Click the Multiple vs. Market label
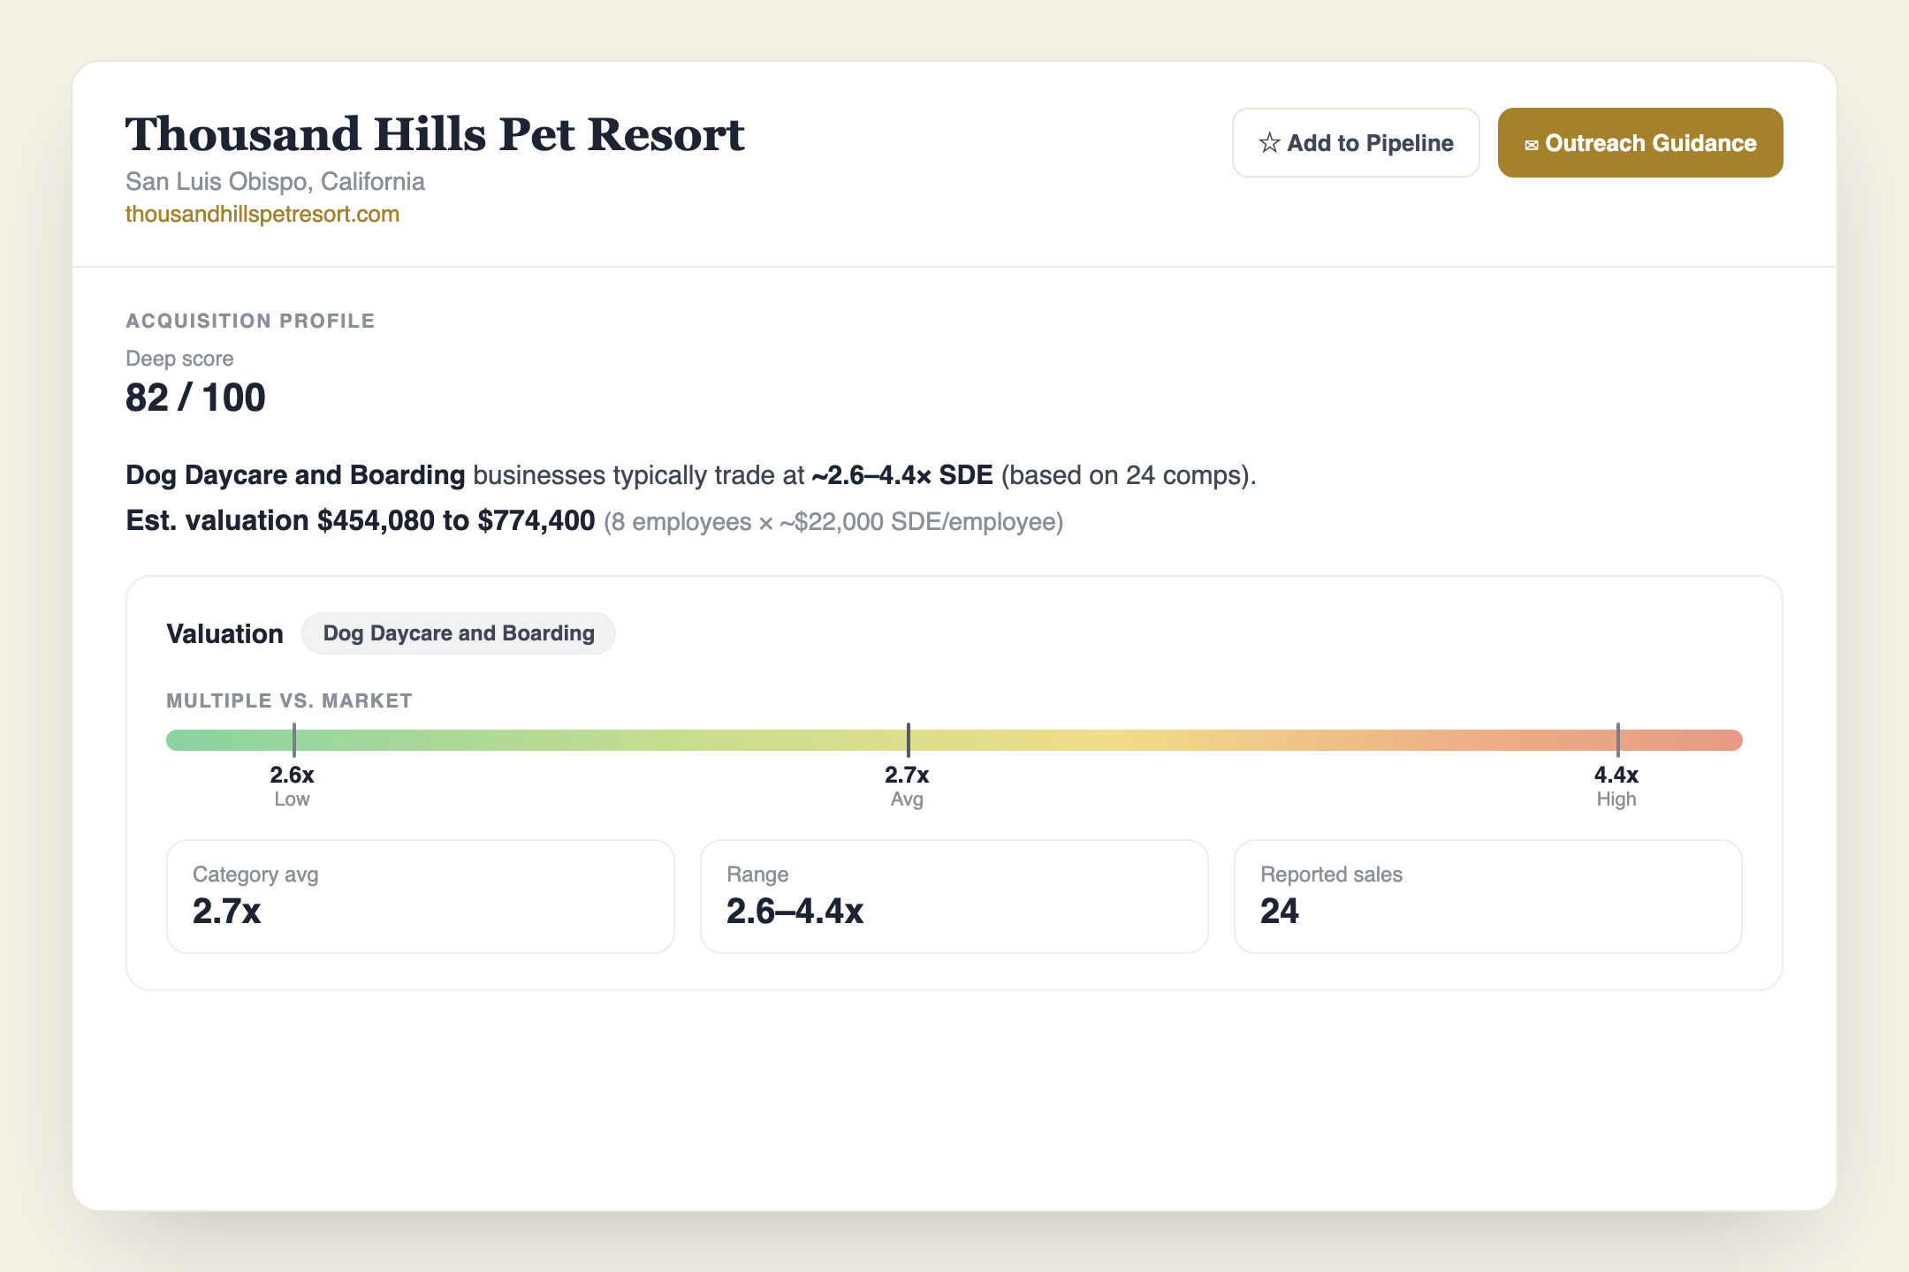Screen dimensions: 1909x1272 [x=289, y=700]
